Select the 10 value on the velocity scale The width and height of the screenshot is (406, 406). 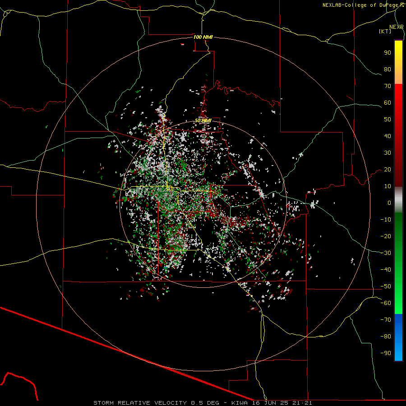coord(388,186)
